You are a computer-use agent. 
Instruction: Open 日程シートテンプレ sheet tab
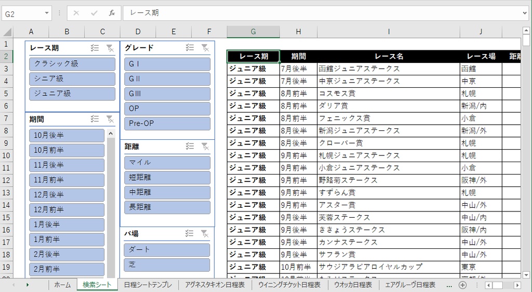[148, 285]
